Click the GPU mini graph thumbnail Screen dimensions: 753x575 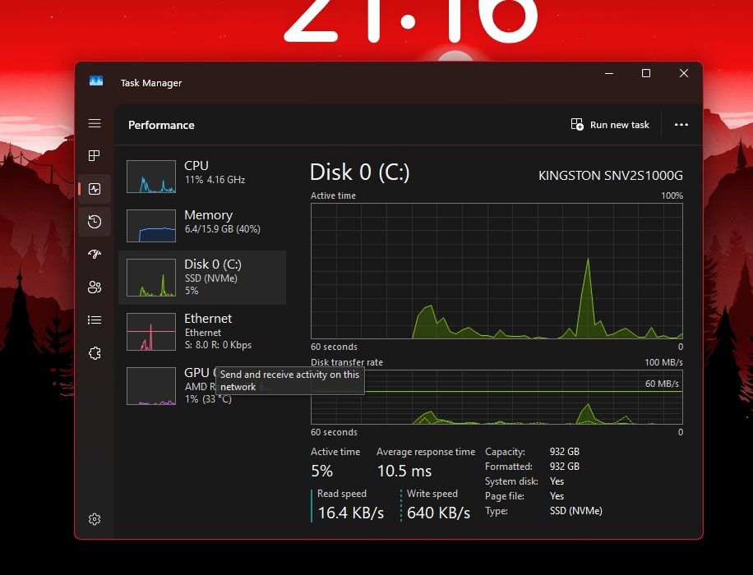151,386
